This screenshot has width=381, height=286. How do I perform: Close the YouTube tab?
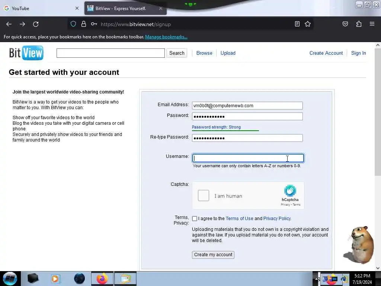77,8
